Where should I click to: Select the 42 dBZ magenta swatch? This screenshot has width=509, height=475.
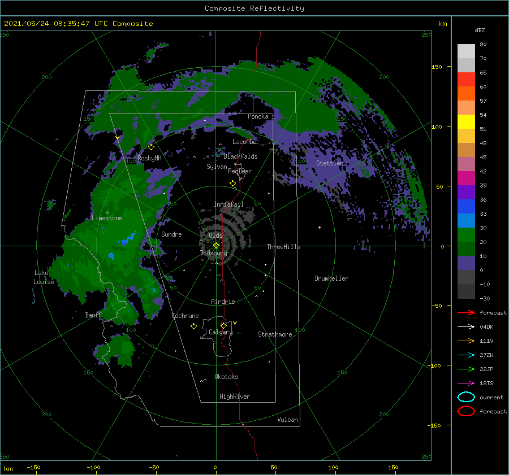click(466, 178)
